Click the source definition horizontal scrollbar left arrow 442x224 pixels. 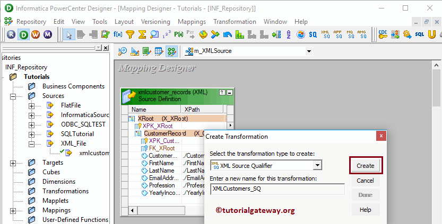[x=132, y=210]
